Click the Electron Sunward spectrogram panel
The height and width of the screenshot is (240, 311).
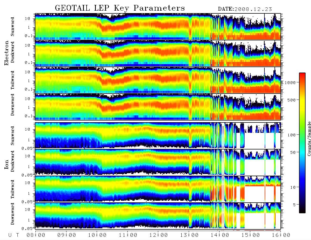click(158, 26)
